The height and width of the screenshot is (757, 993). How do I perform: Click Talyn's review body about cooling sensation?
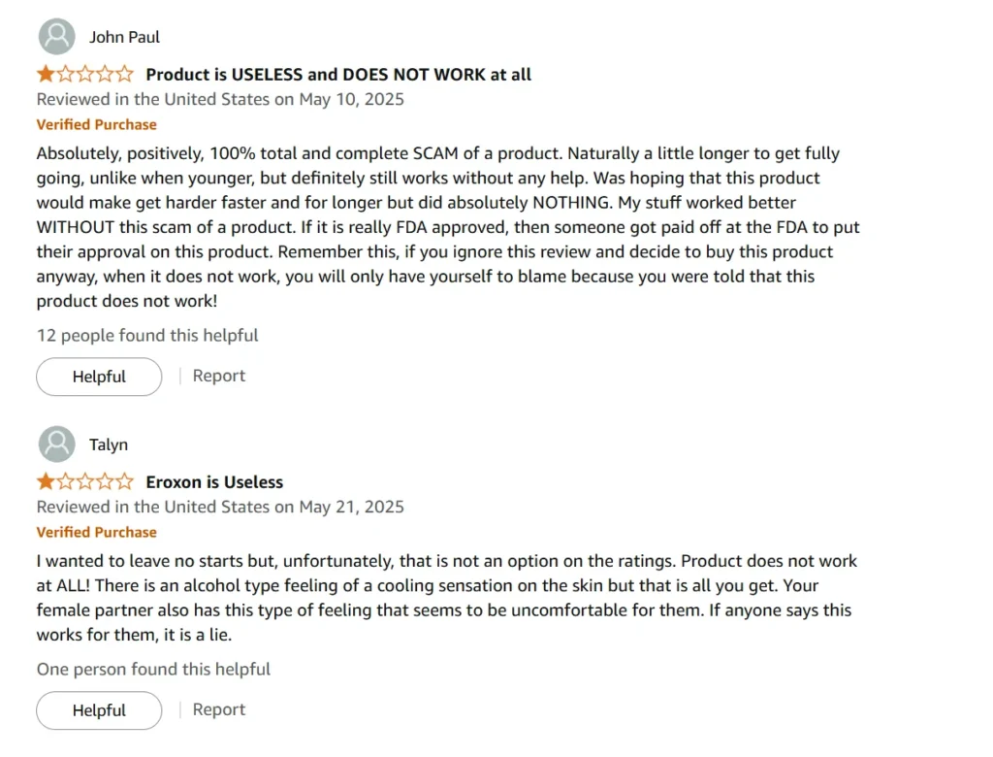click(x=446, y=598)
